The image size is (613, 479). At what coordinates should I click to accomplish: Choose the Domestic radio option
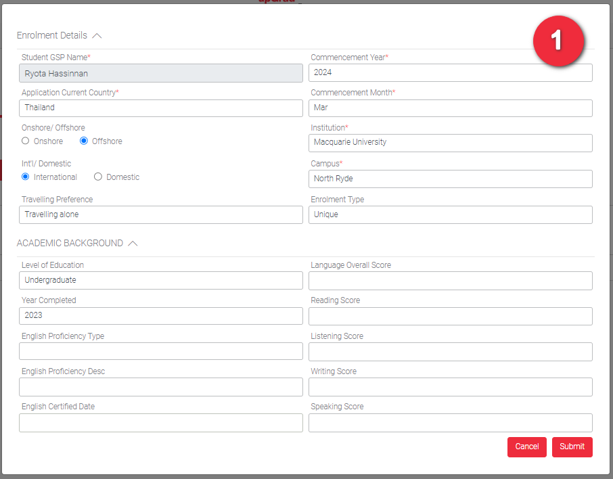(x=98, y=177)
